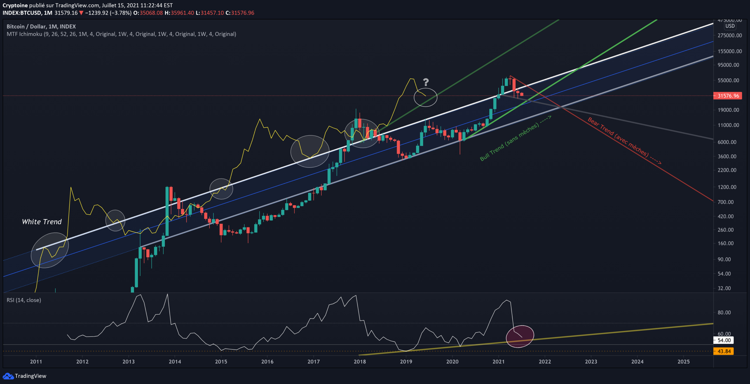Select the ellipse around the 2018 peak candles
Image resolution: width=750 pixels, height=384 pixels.
[361, 133]
